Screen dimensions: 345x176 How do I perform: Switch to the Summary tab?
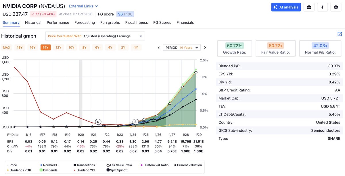tap(11, 23)
